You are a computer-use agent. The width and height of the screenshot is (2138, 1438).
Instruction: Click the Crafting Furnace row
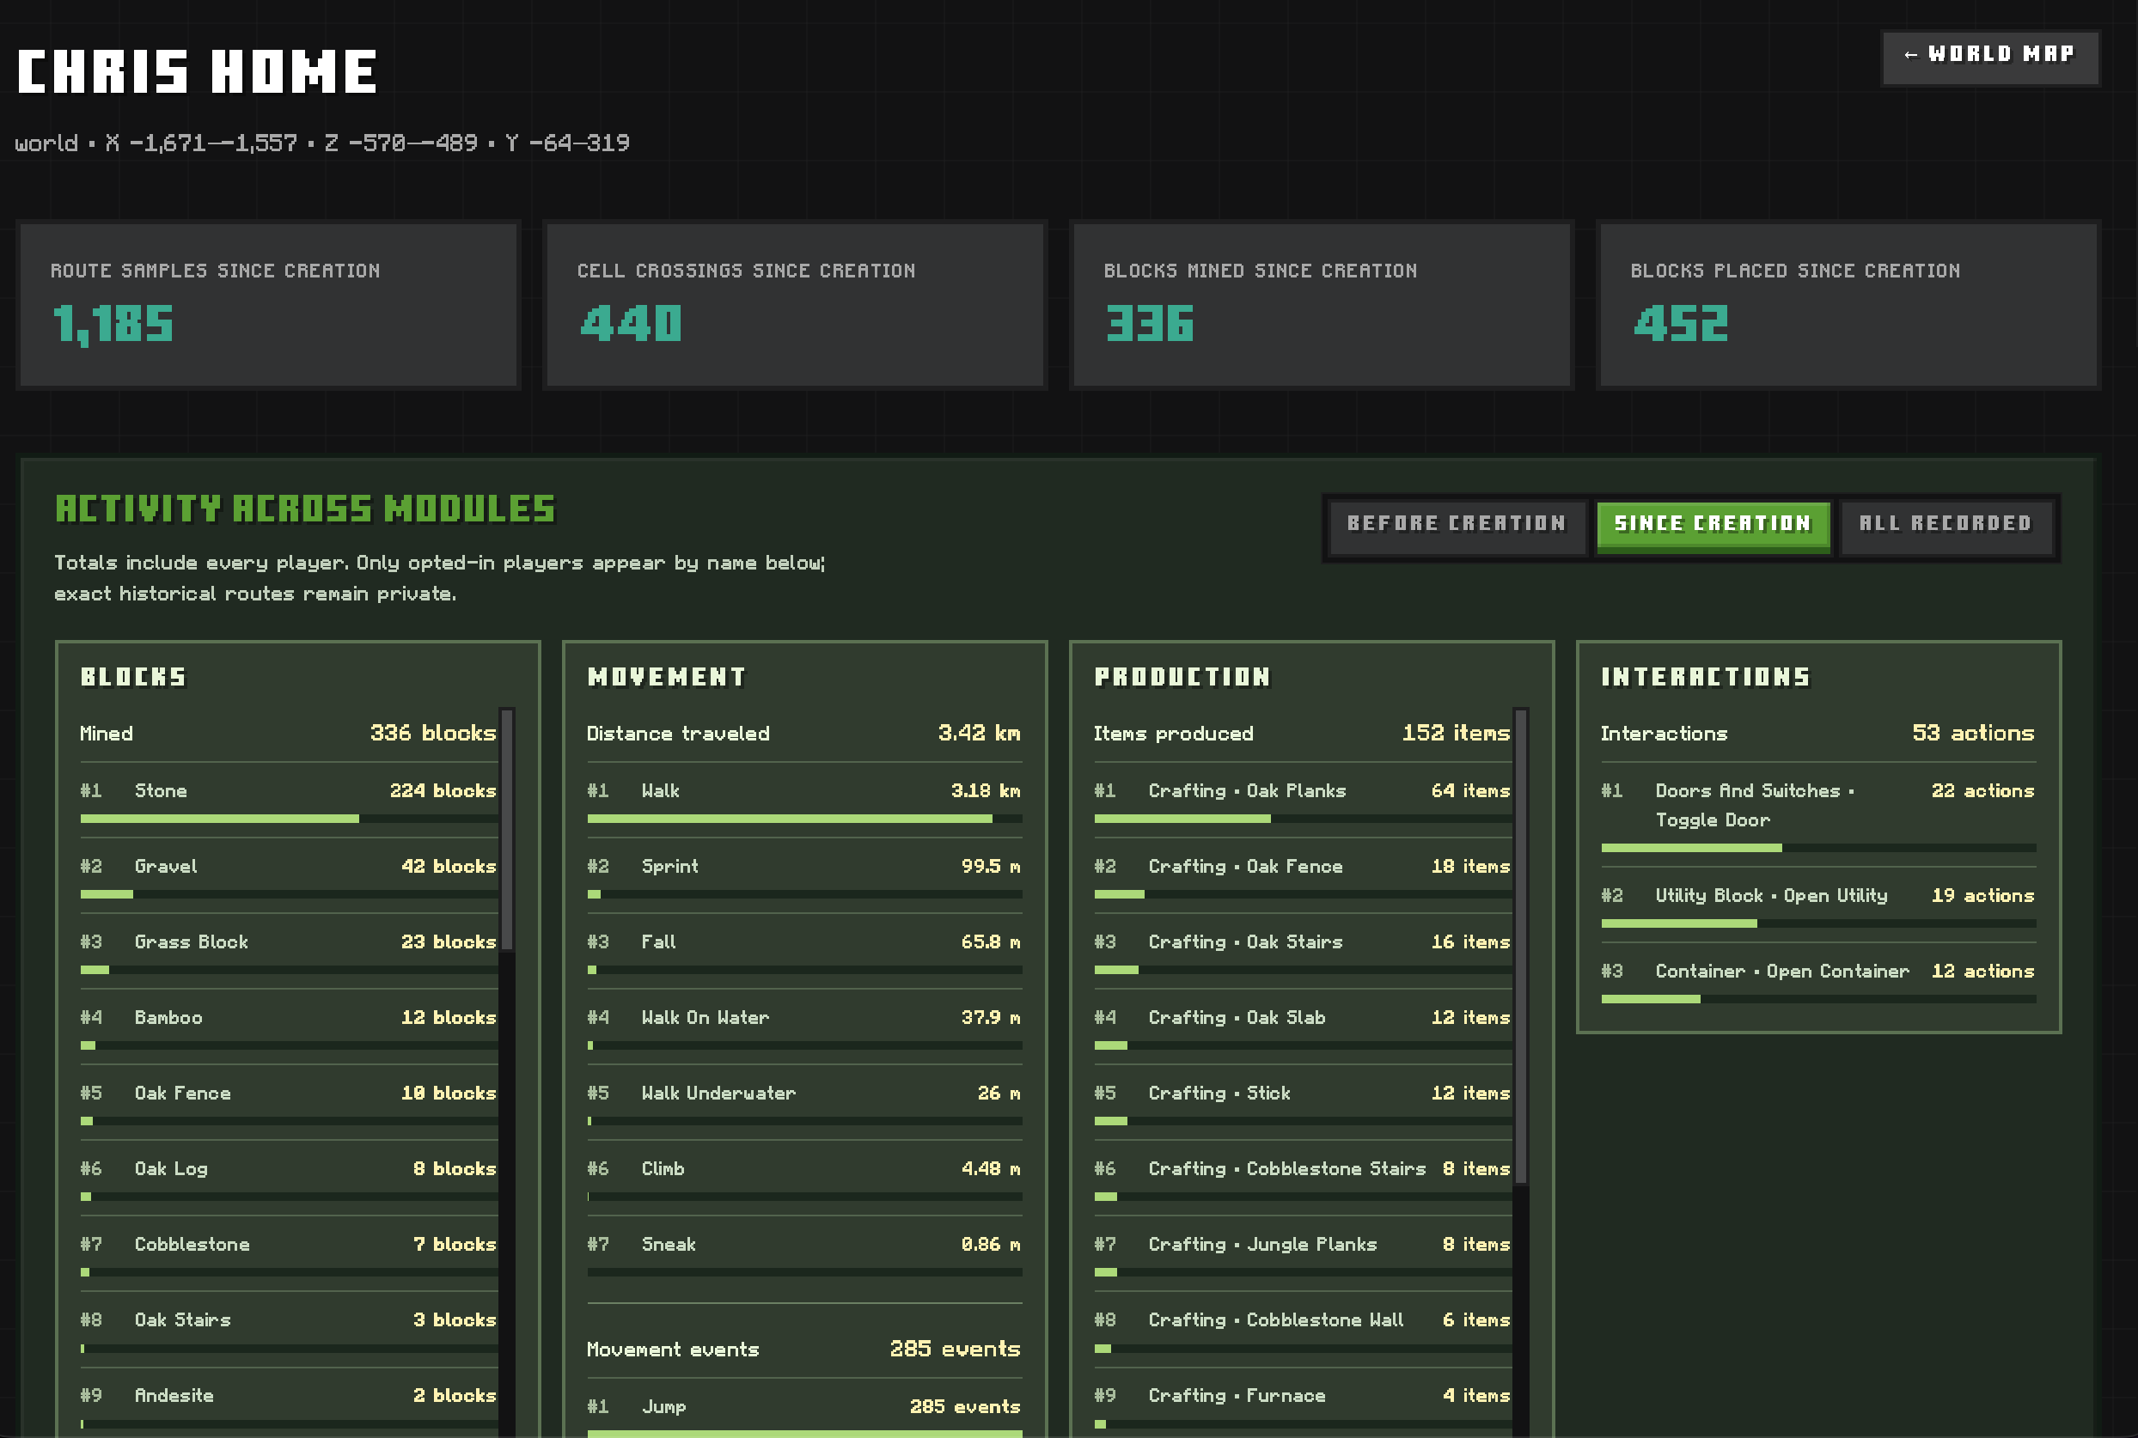tap(1303, 1403)
